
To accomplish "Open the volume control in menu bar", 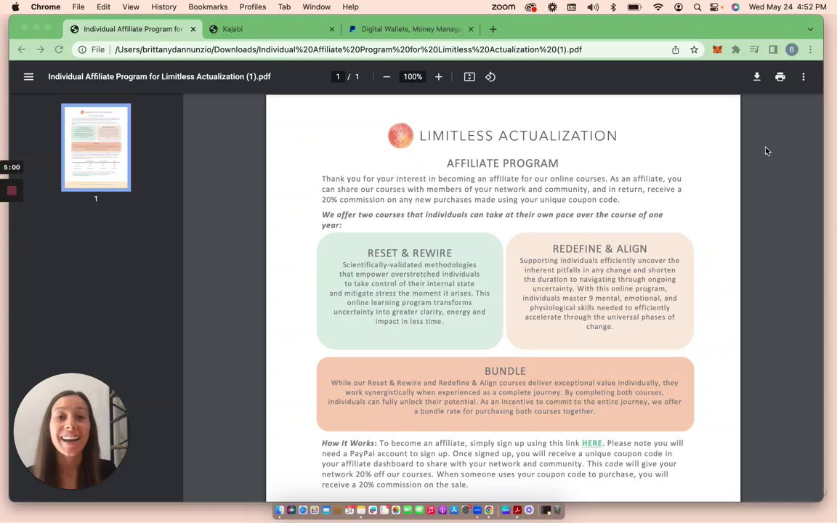I will (x=593, y=7).
